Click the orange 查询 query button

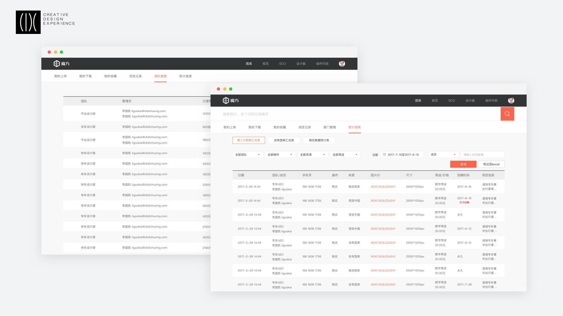(x=463, y=164)
